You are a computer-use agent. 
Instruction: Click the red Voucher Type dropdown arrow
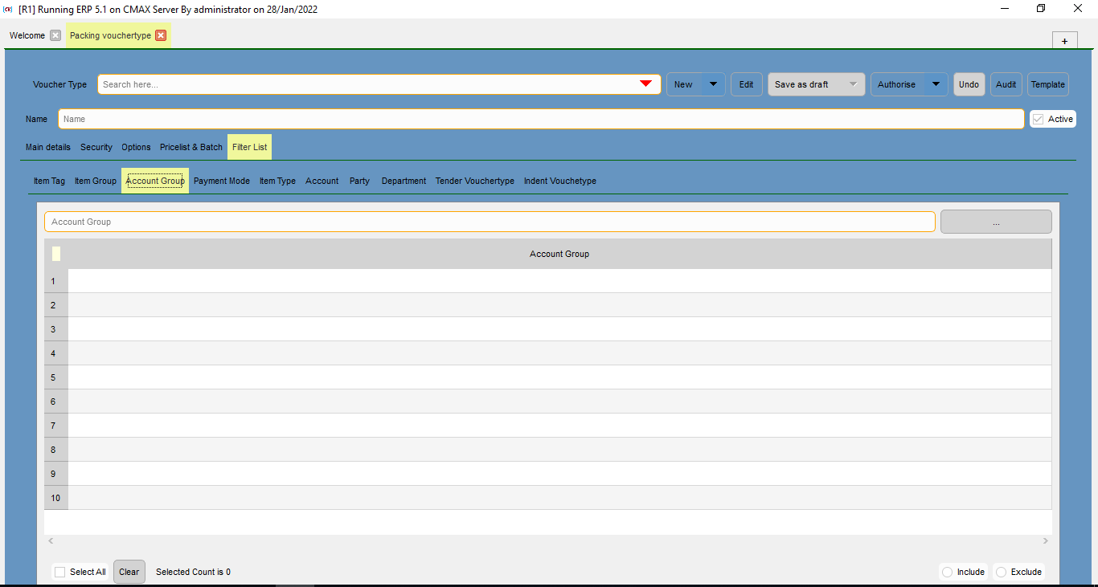click(x=645, y=84)
